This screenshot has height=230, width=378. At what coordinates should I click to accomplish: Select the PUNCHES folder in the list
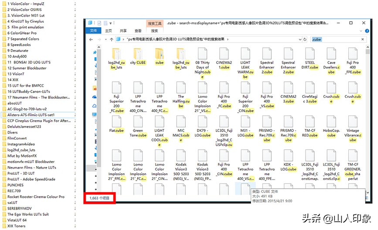pos(13,185)
